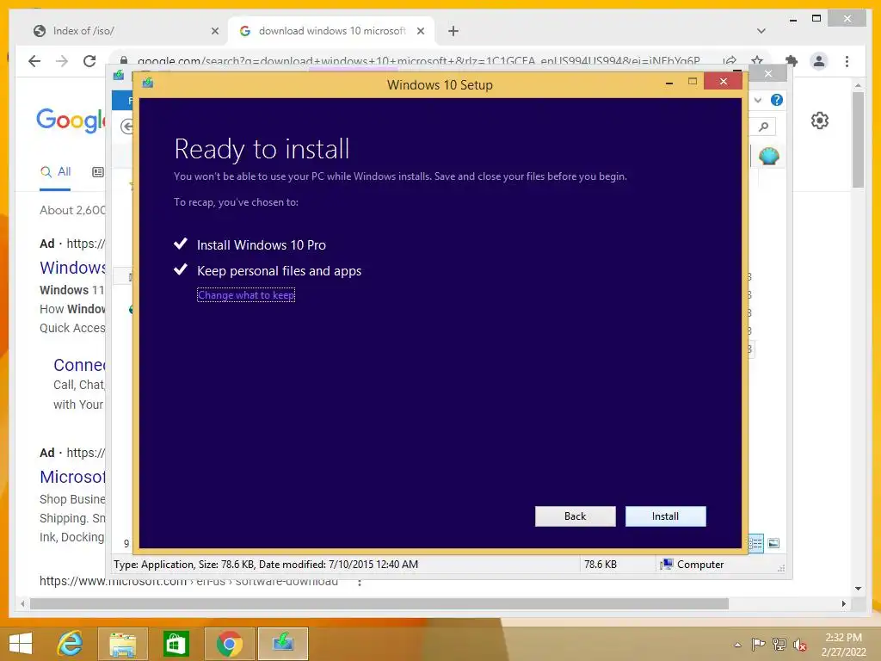Open the Chrome profile avatar
The height and width of the screenshot is (661, 881).
pos(819,61)
